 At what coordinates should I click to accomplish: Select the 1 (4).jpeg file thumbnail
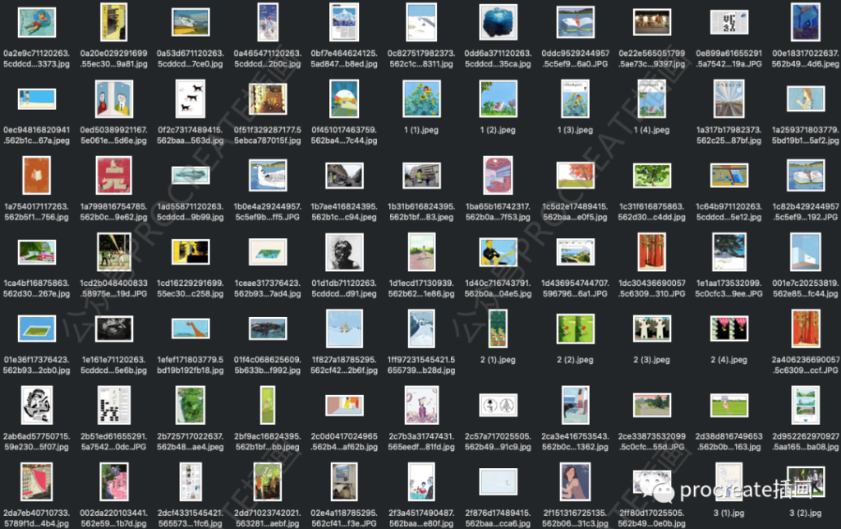652,100
